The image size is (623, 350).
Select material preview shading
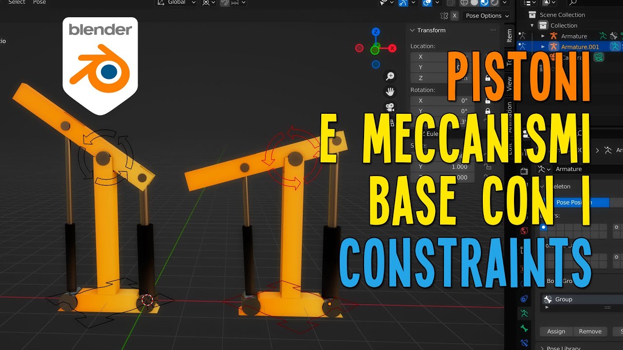pos(484,2)
